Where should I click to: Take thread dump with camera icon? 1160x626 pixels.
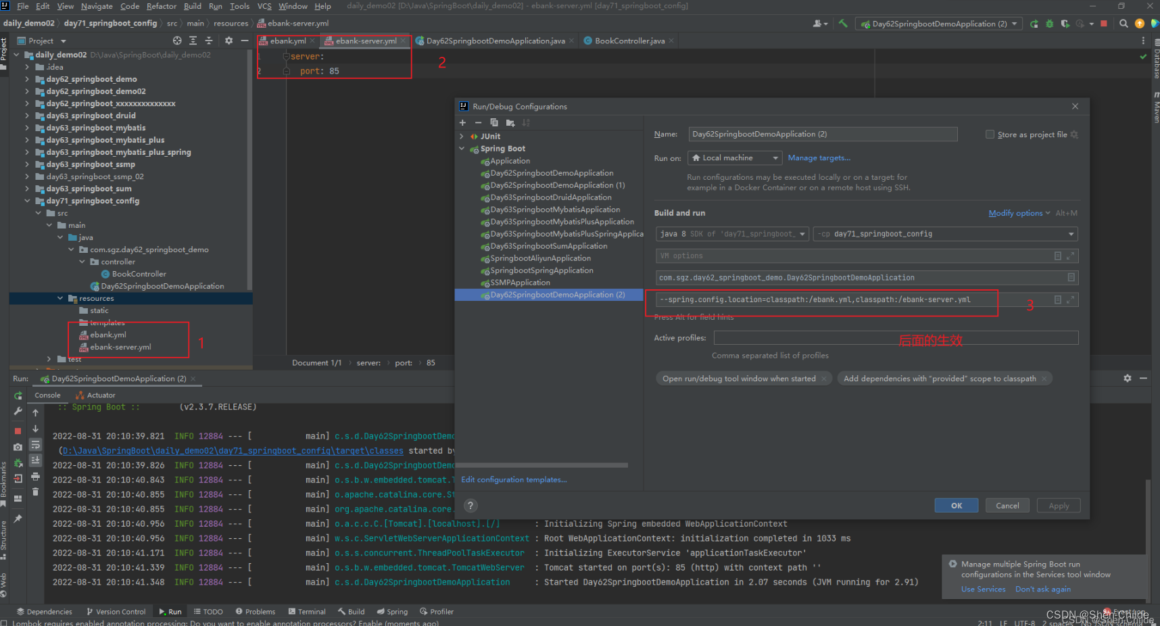pos(18,447)
